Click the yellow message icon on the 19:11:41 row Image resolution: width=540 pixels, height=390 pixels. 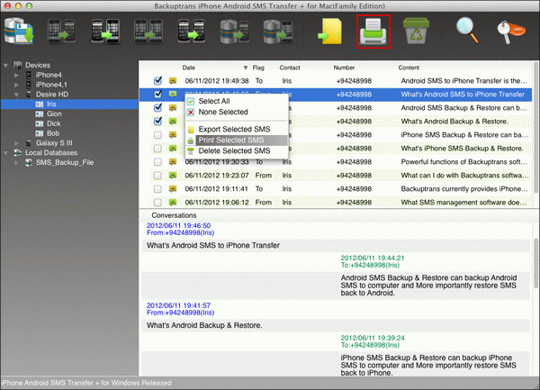[x=173, y=189]
